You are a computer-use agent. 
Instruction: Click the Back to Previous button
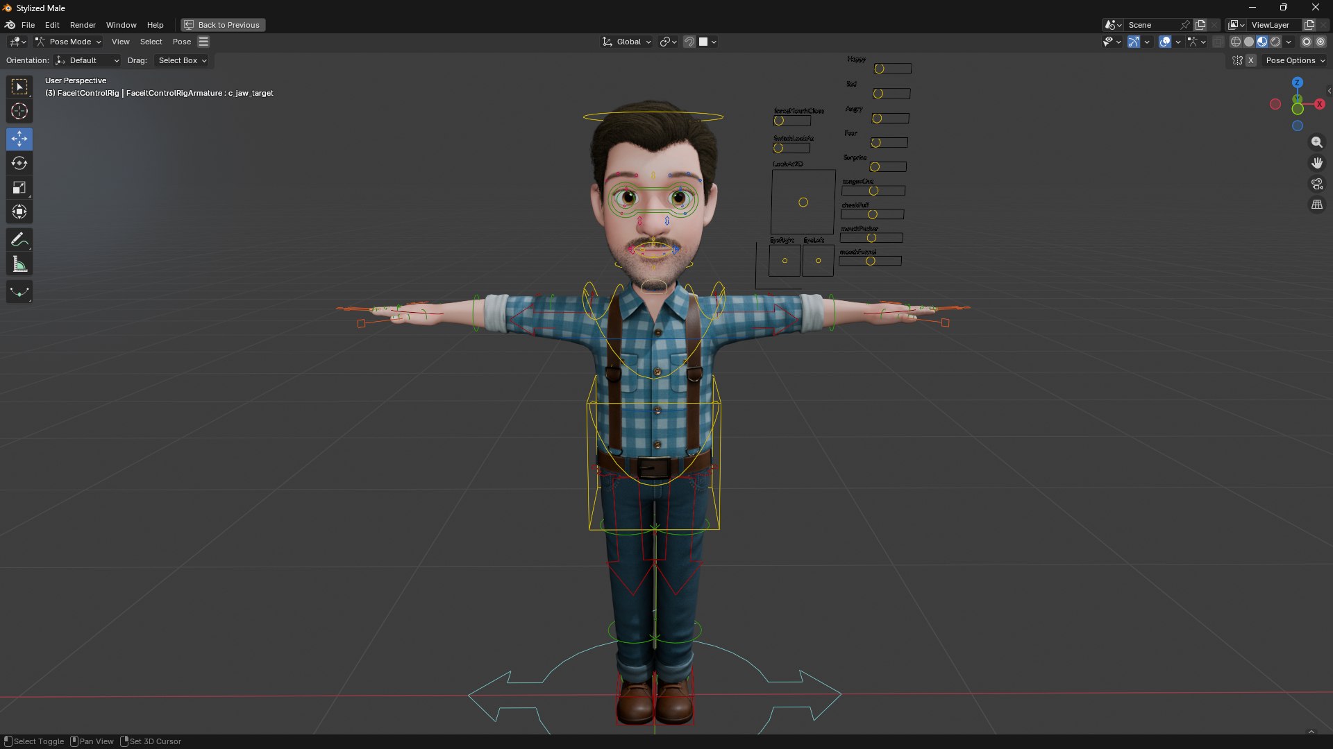click(x=223, y=25)
